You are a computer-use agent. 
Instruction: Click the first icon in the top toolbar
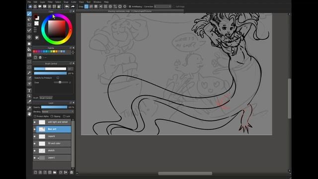coord(30,6)
